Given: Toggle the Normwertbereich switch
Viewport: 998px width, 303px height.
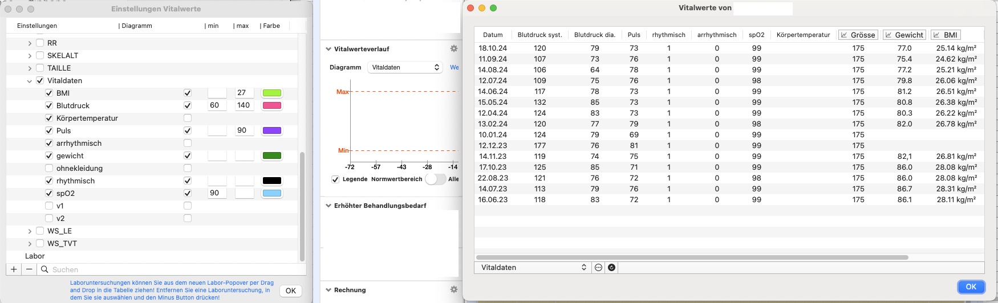Looking at the screenshot, I should pyautogui.click(x=436, y=179).
